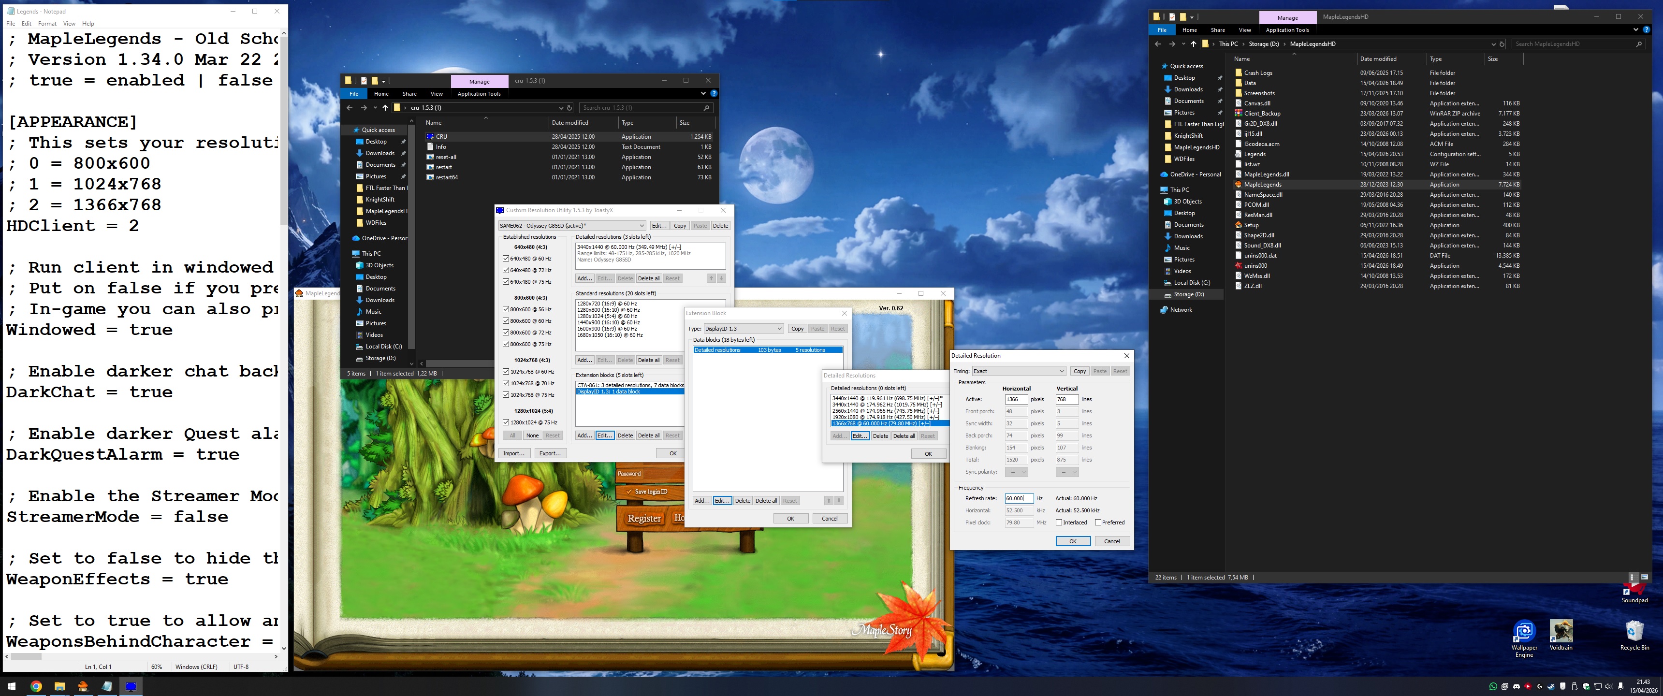Click the Refresh rate input field
Screen dimensions: 1663x696
tap(1020, 498)
